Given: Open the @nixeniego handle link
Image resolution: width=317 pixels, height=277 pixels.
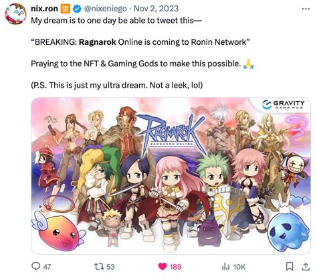Looking at the screenshot, I should pos(105,9).
